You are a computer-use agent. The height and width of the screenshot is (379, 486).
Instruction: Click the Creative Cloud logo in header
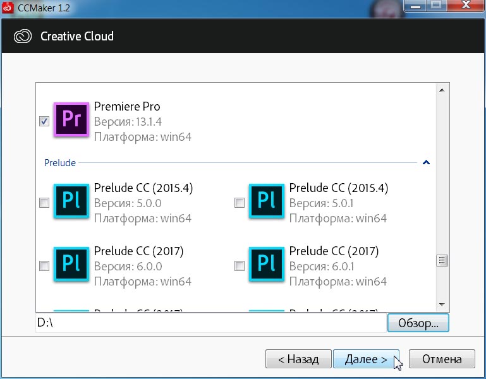(x=23, y=36)
